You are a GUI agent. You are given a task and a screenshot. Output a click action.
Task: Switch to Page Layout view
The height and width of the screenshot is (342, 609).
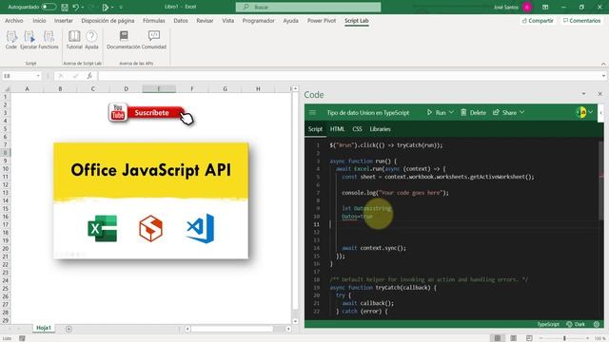[x=514, y=338]
